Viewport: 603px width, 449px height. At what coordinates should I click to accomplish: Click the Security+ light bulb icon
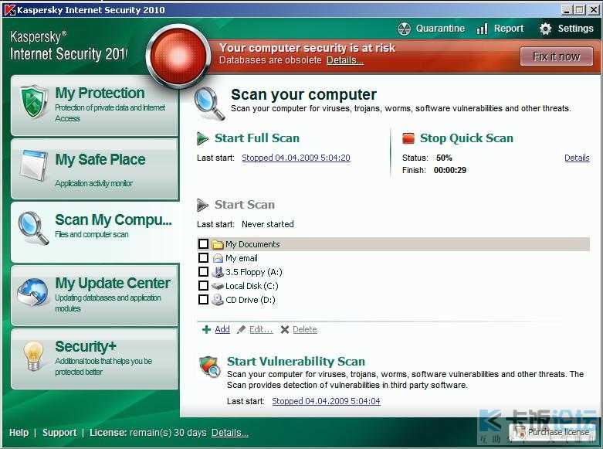point(33,356)
